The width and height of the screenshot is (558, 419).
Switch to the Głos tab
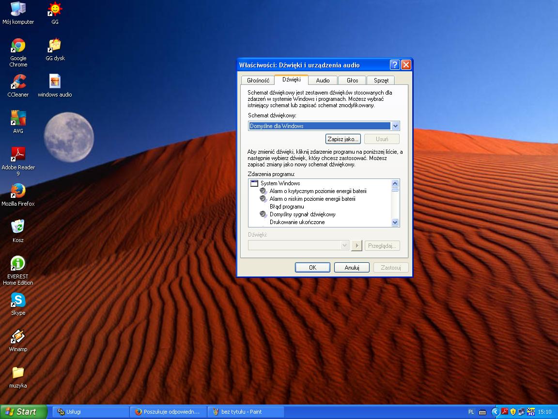pyautogui.click(x=352, y=80)
